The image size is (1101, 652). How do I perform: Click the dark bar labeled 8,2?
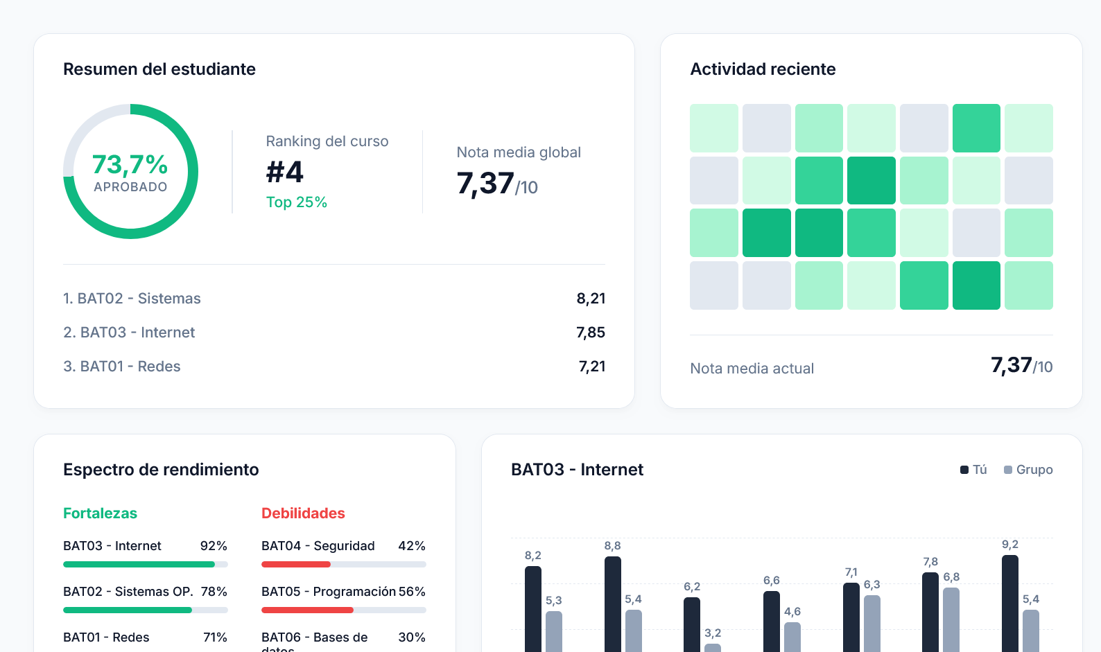coord(533,609)
